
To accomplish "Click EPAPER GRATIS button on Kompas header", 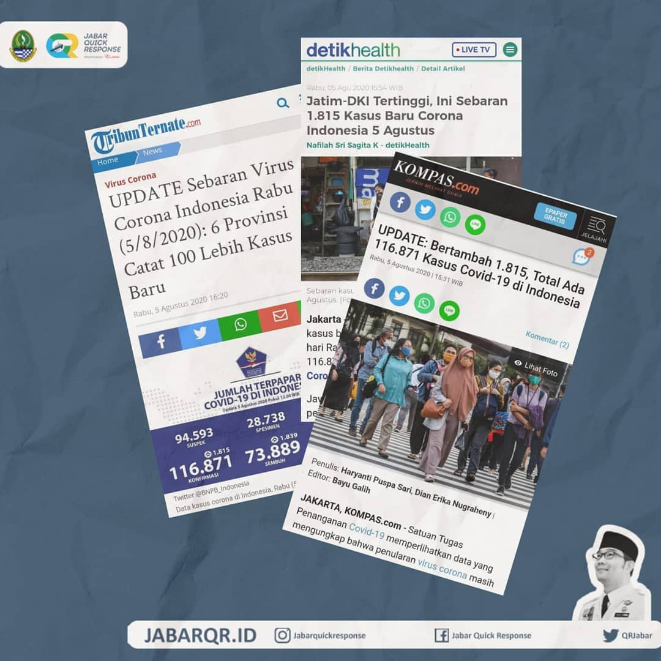I will tap(556, 216).
